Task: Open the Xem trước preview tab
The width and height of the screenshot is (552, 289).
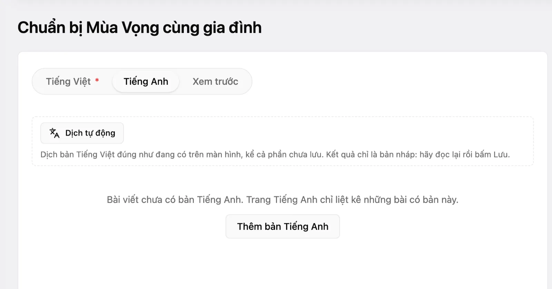Action: pyautogui.click(x=215, y=82)
